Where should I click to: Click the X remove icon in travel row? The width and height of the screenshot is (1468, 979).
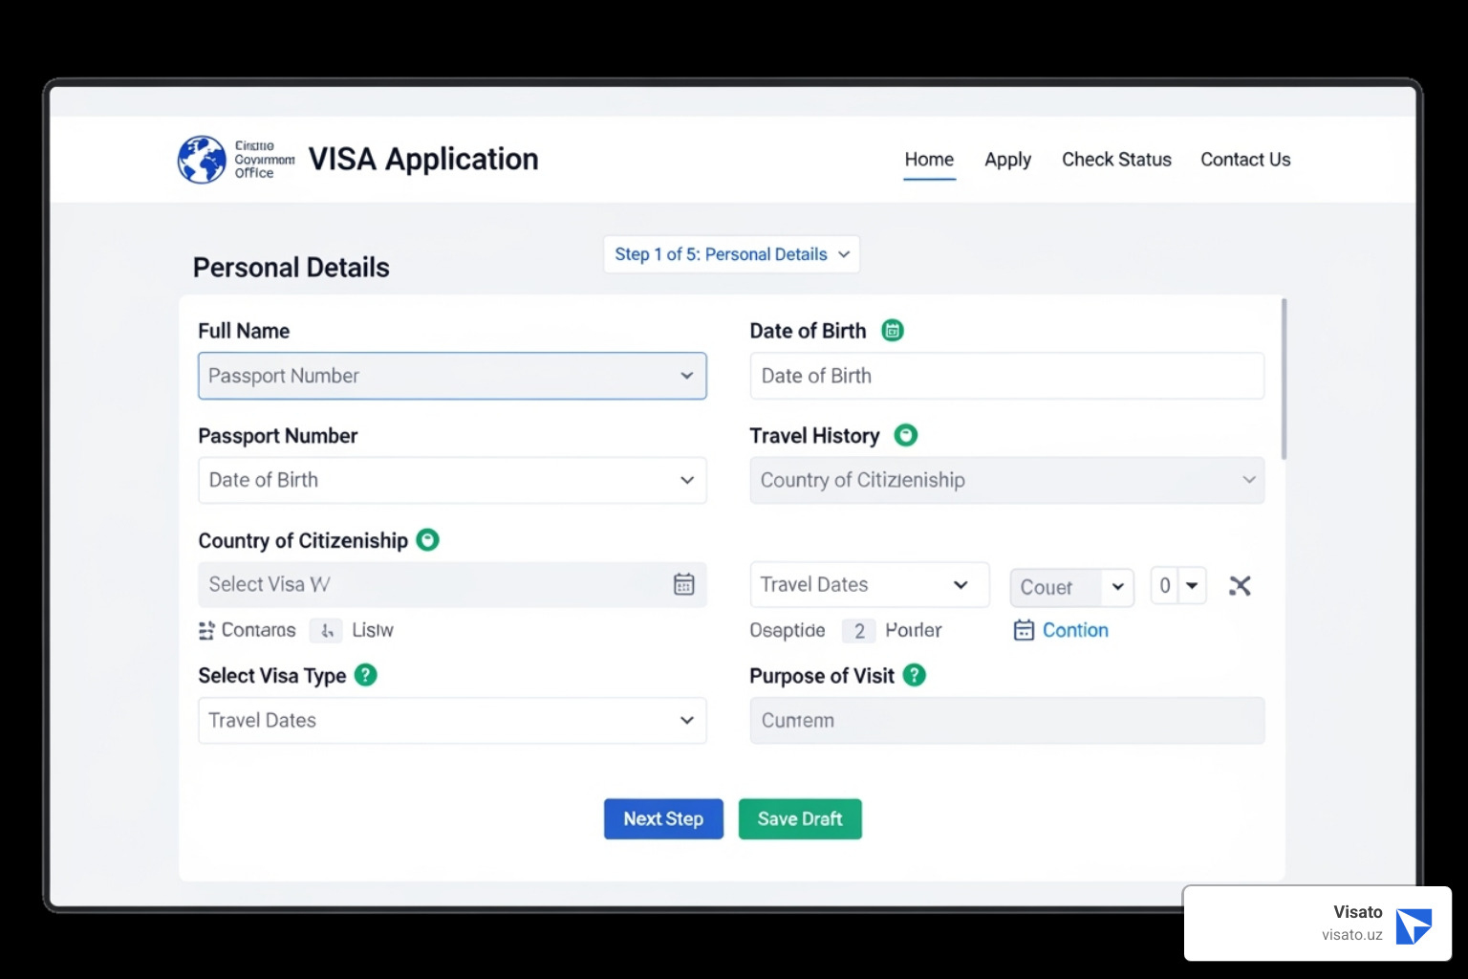click(x=1240, y=586)
